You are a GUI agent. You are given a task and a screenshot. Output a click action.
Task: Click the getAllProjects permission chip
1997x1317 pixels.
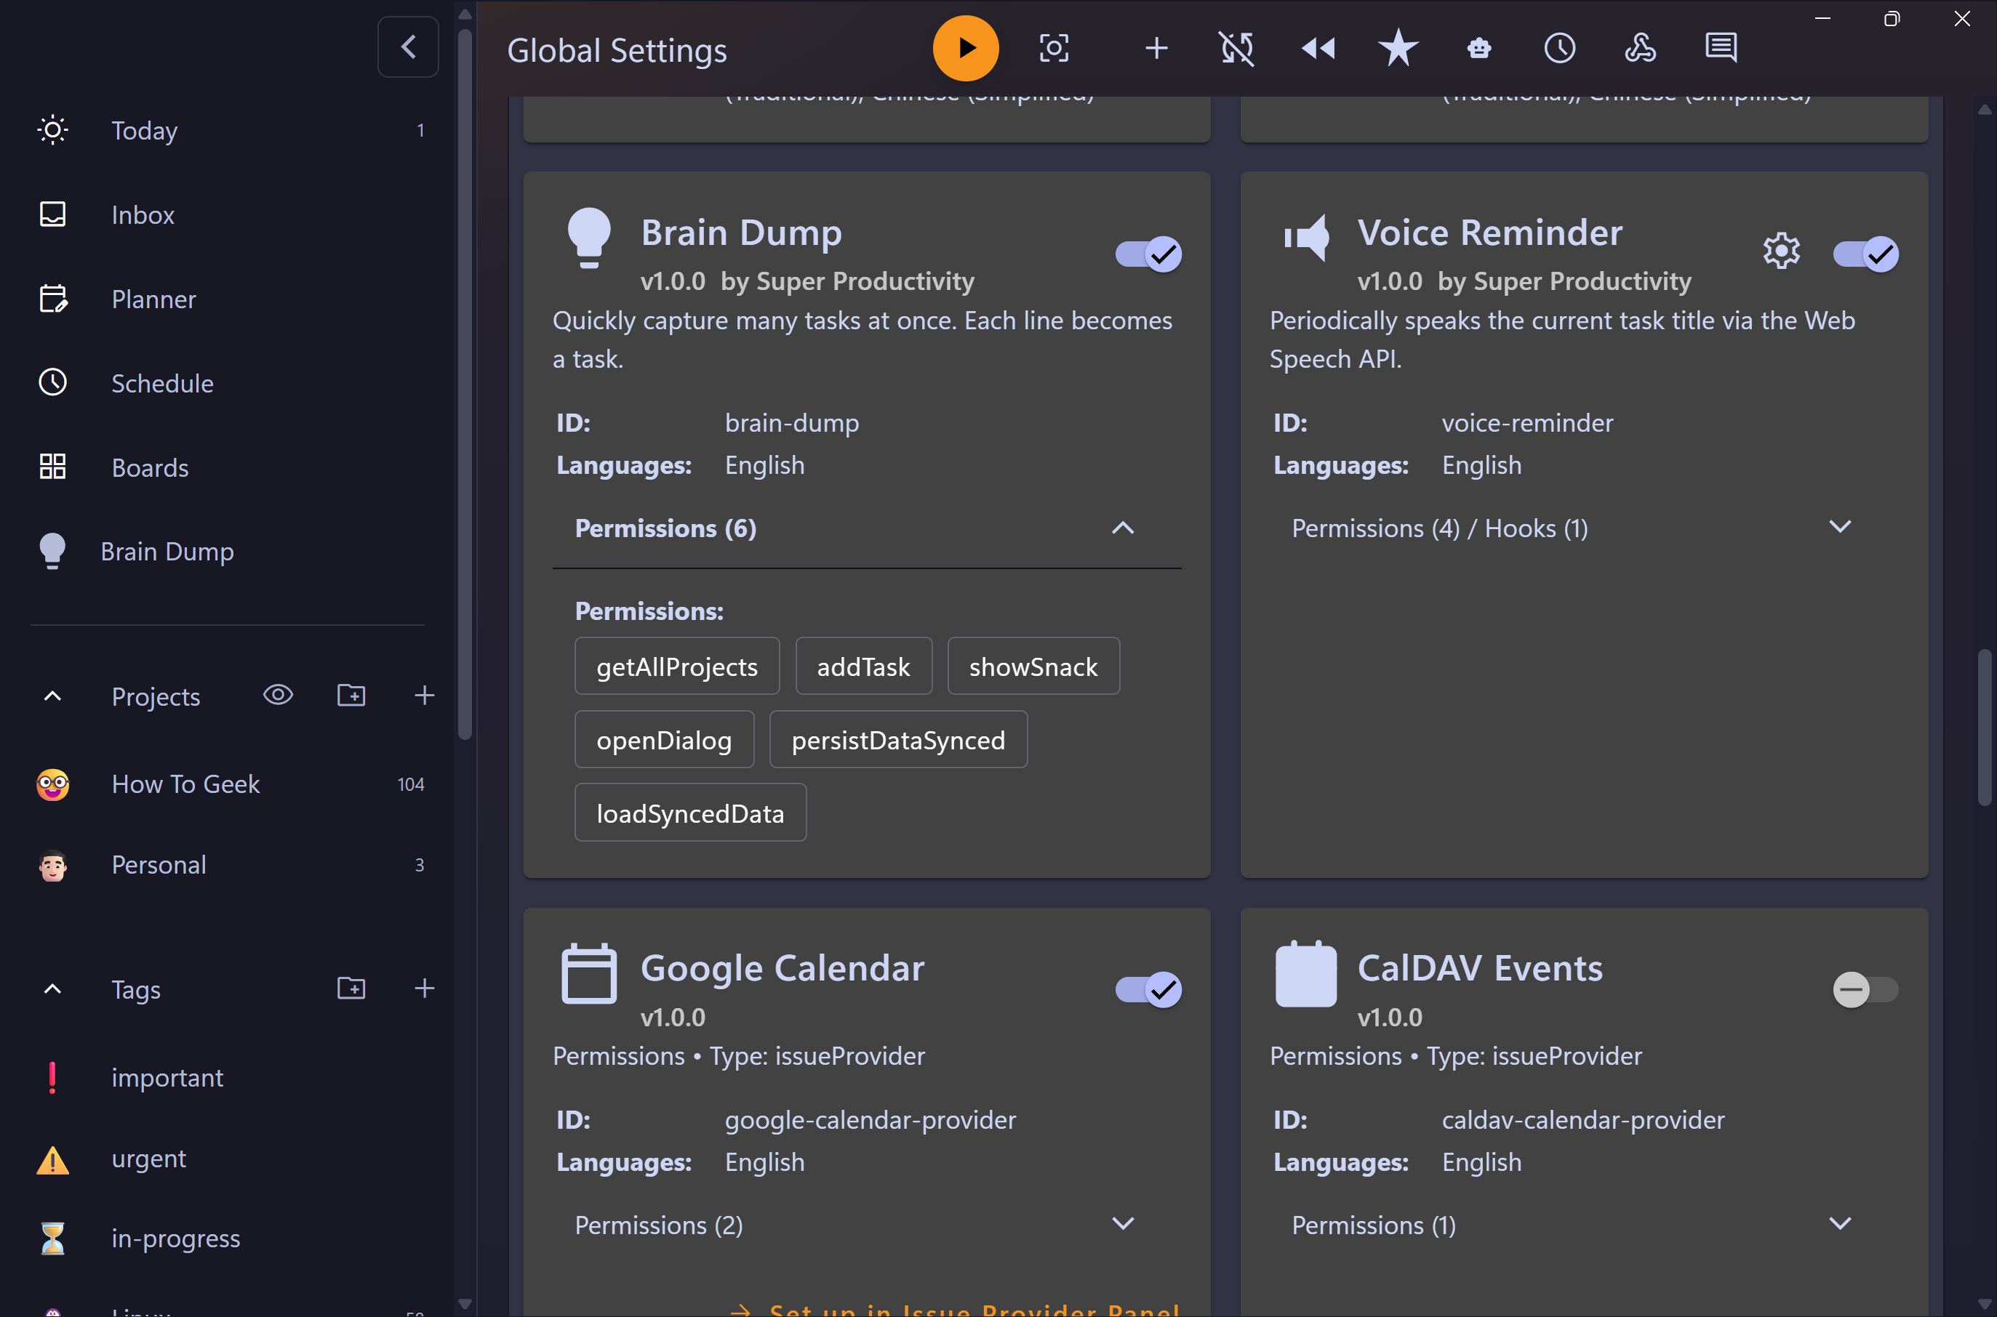(678, 667)
